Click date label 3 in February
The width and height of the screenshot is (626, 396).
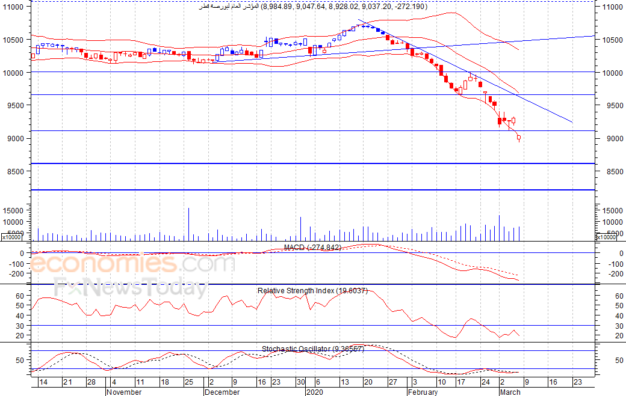point(415,382)
